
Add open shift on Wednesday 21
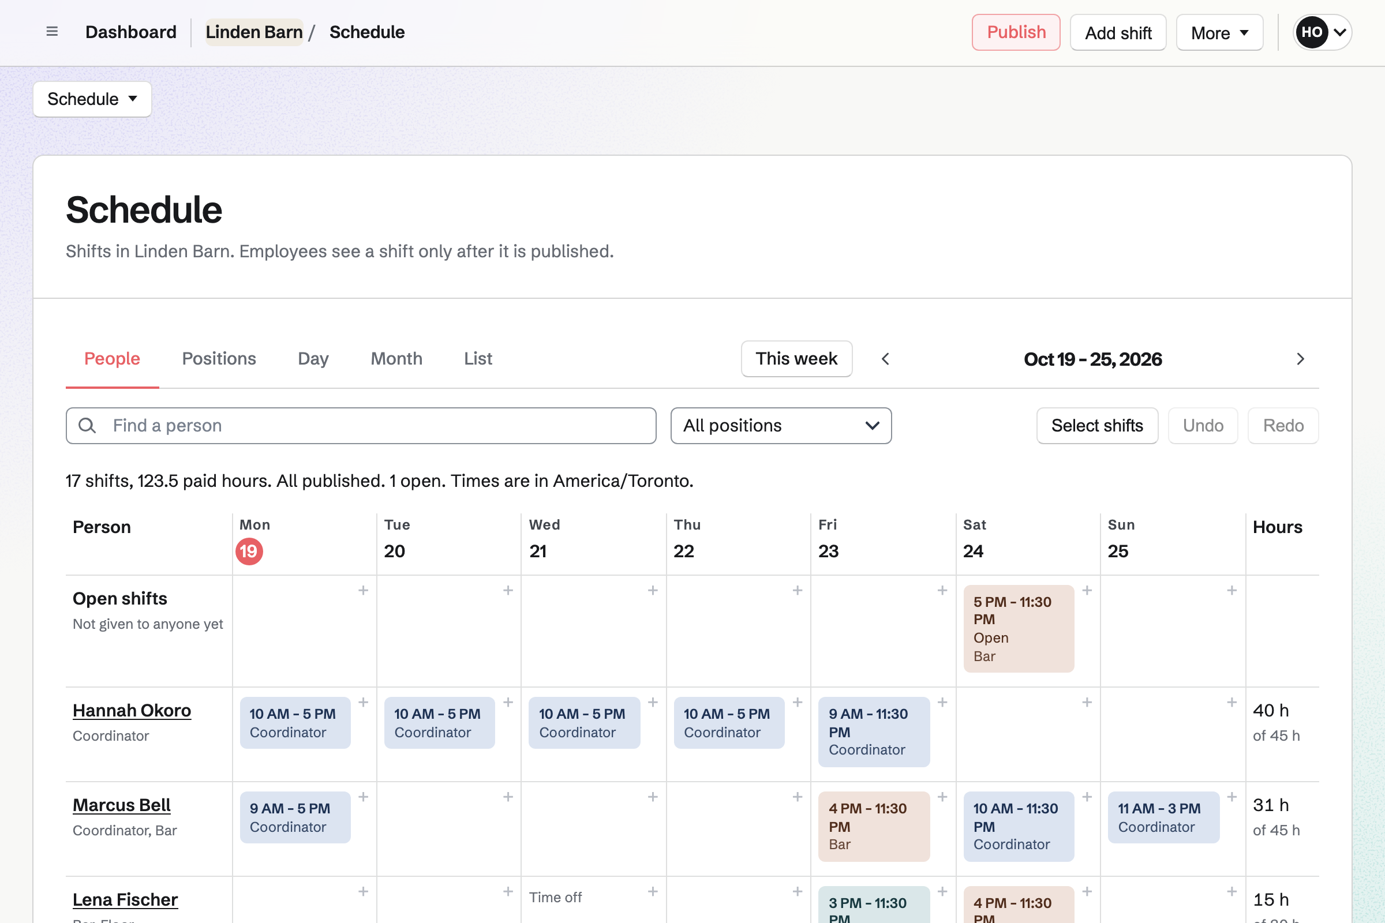653,590
